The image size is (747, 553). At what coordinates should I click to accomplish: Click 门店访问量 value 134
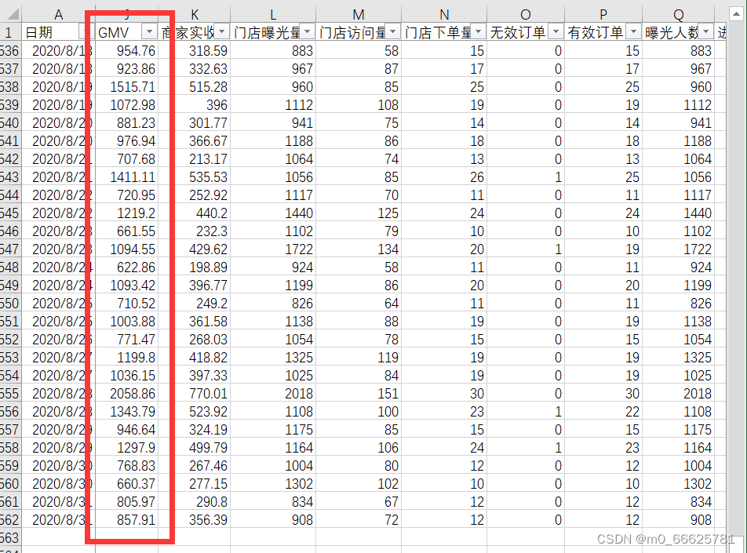pos(388,249)
